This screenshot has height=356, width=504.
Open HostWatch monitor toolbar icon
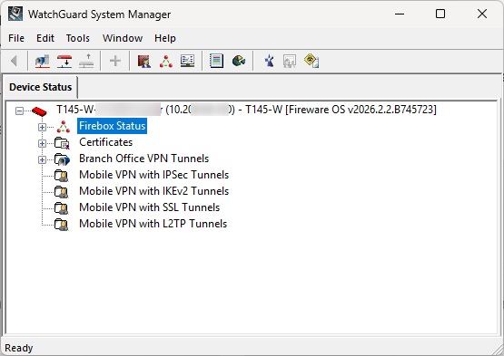tap(187, 61)
